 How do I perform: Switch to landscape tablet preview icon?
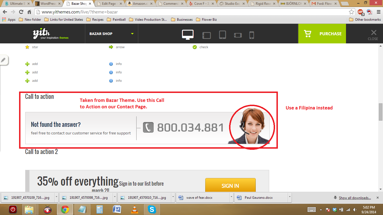[207, 35]
